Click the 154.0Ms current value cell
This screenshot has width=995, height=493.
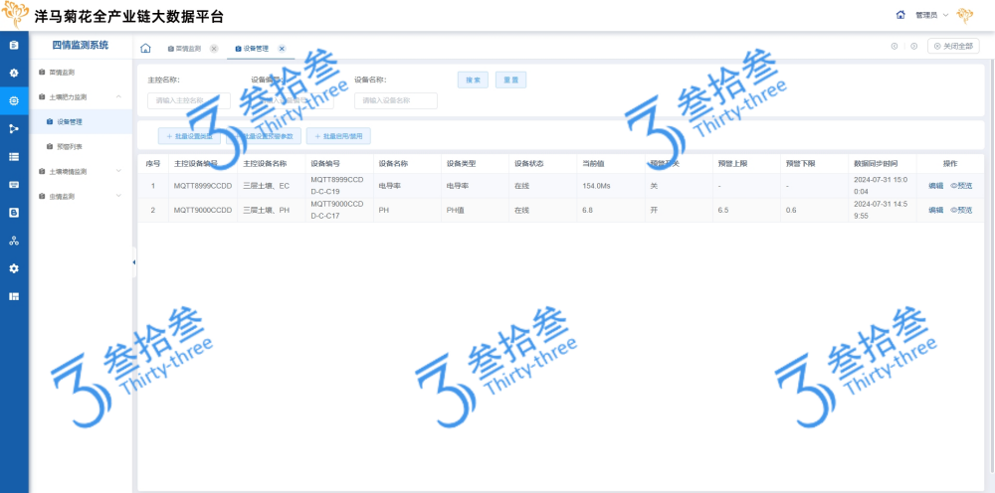[x=596, y=186]
